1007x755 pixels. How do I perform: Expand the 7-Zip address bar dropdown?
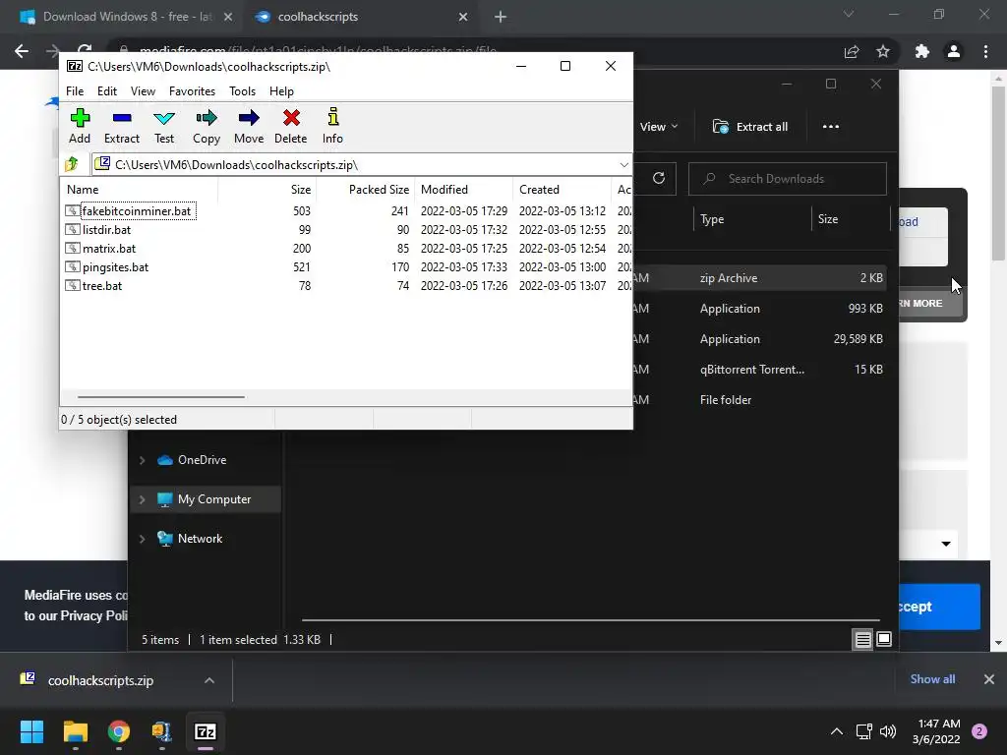(x=623, y=165)
